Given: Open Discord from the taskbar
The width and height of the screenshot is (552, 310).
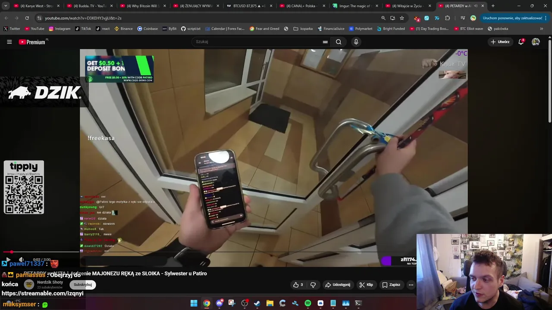Looking at the screenshot, I should [219, 303].
